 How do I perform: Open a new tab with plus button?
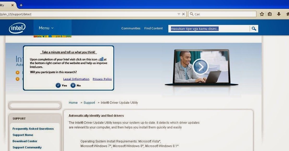[21, 5]
